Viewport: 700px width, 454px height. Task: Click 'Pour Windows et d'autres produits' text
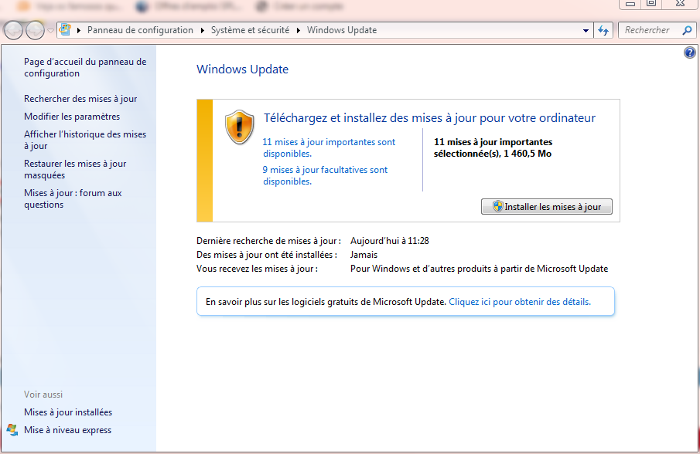tap(479, 269)
